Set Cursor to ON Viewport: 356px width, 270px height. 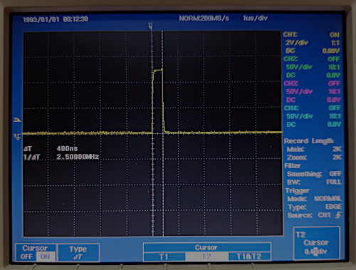pos(45,256)
